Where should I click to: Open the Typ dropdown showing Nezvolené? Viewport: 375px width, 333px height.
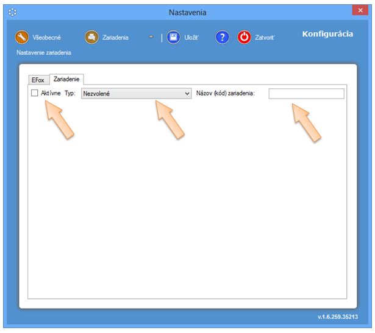tap(135, 93)
